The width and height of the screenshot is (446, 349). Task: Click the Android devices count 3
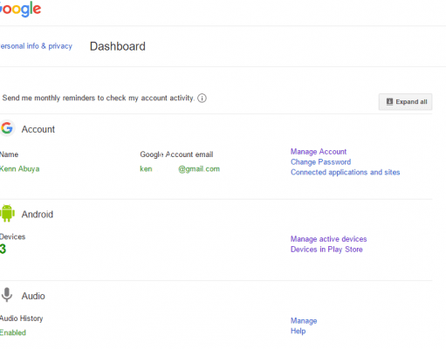(3, 250)
